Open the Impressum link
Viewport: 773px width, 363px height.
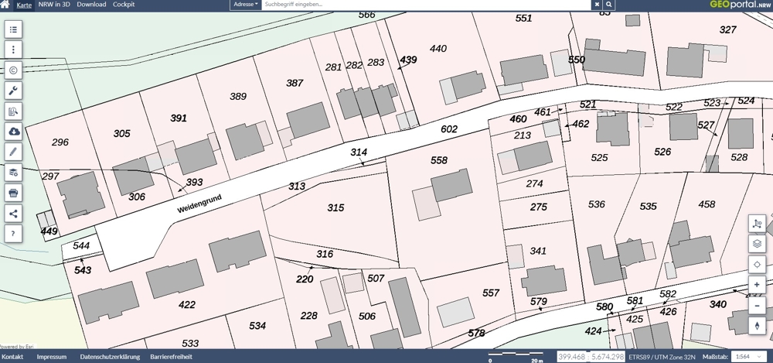tap(51, 357)
